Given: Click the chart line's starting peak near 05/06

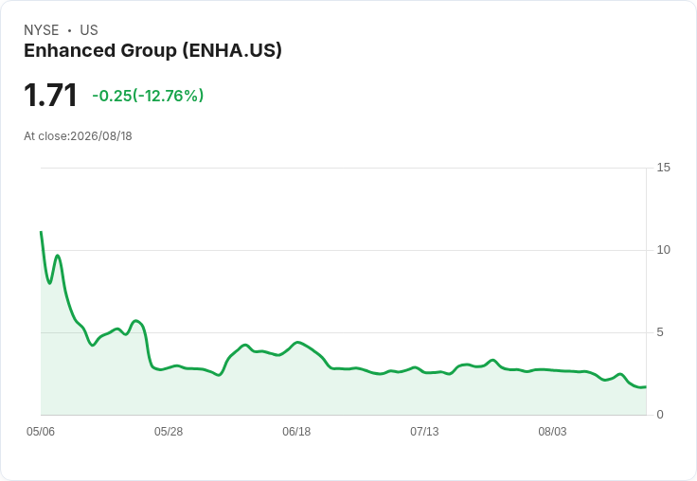Looking at the screenshot, I should (42, 232).
